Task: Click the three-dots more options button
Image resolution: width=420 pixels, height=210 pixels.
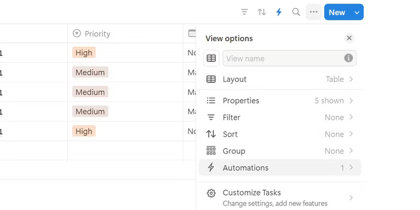Action: (313, 12)
